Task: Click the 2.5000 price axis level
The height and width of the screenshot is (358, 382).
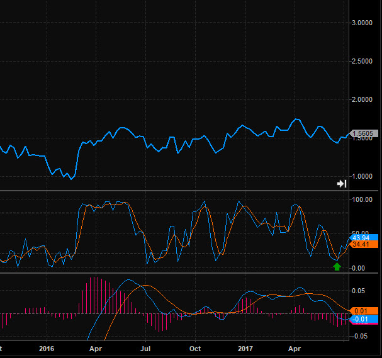Action: point(364,62)
